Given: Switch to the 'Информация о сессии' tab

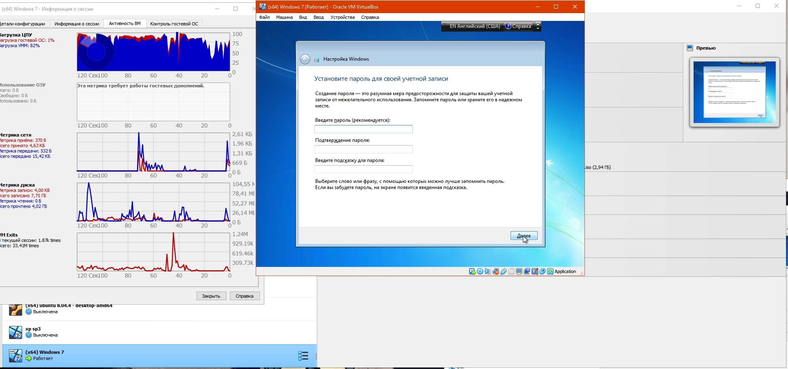Looking at the screenshot, I should point(77,24).
